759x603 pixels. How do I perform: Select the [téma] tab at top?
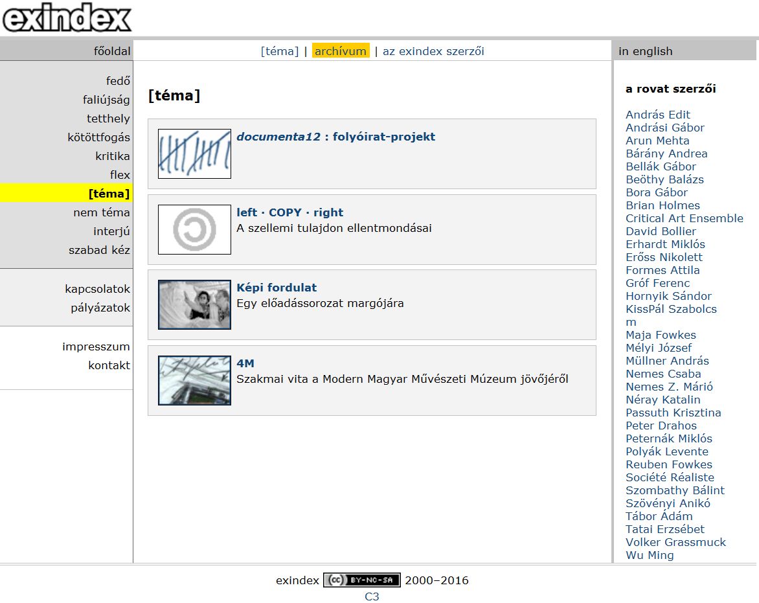click(x=279, y=51)
